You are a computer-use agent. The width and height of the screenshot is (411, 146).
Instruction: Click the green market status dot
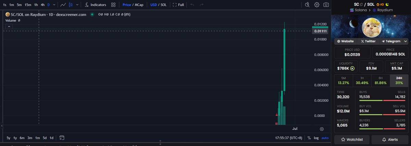92,14
